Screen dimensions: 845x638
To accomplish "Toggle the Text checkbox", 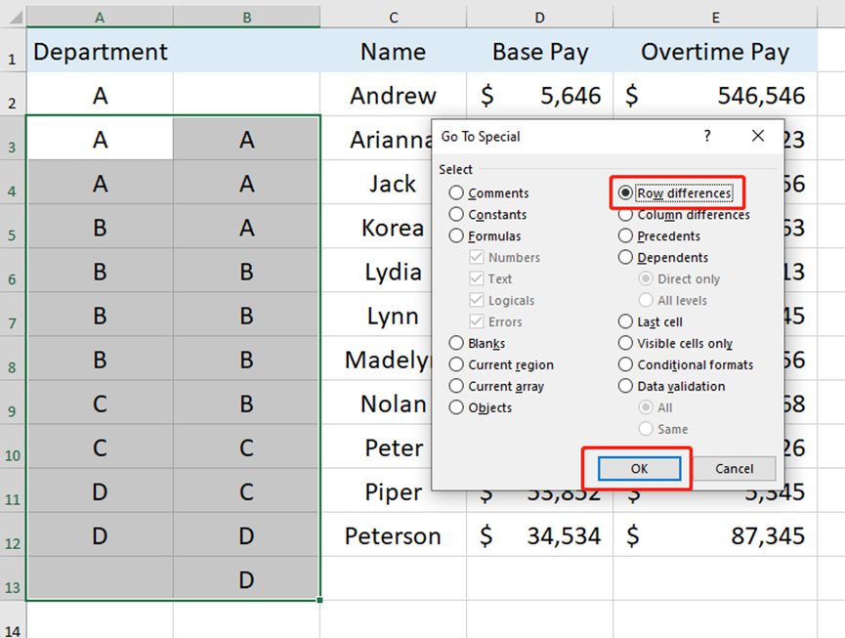I will [x=490, y=279].
